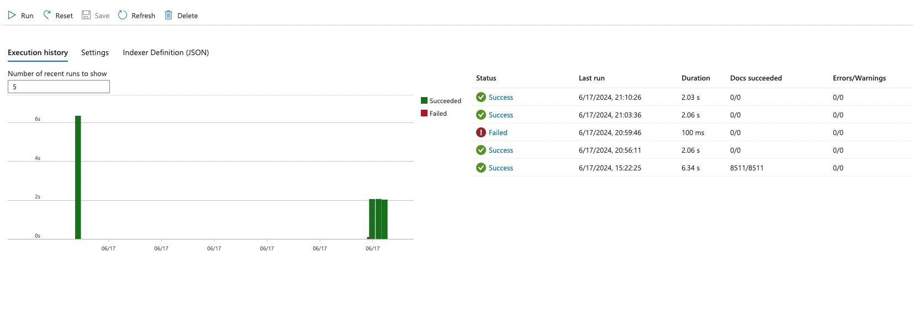The image size is (913, 327).
Task: Select the Execution history tab
Action: pos(38,52)
